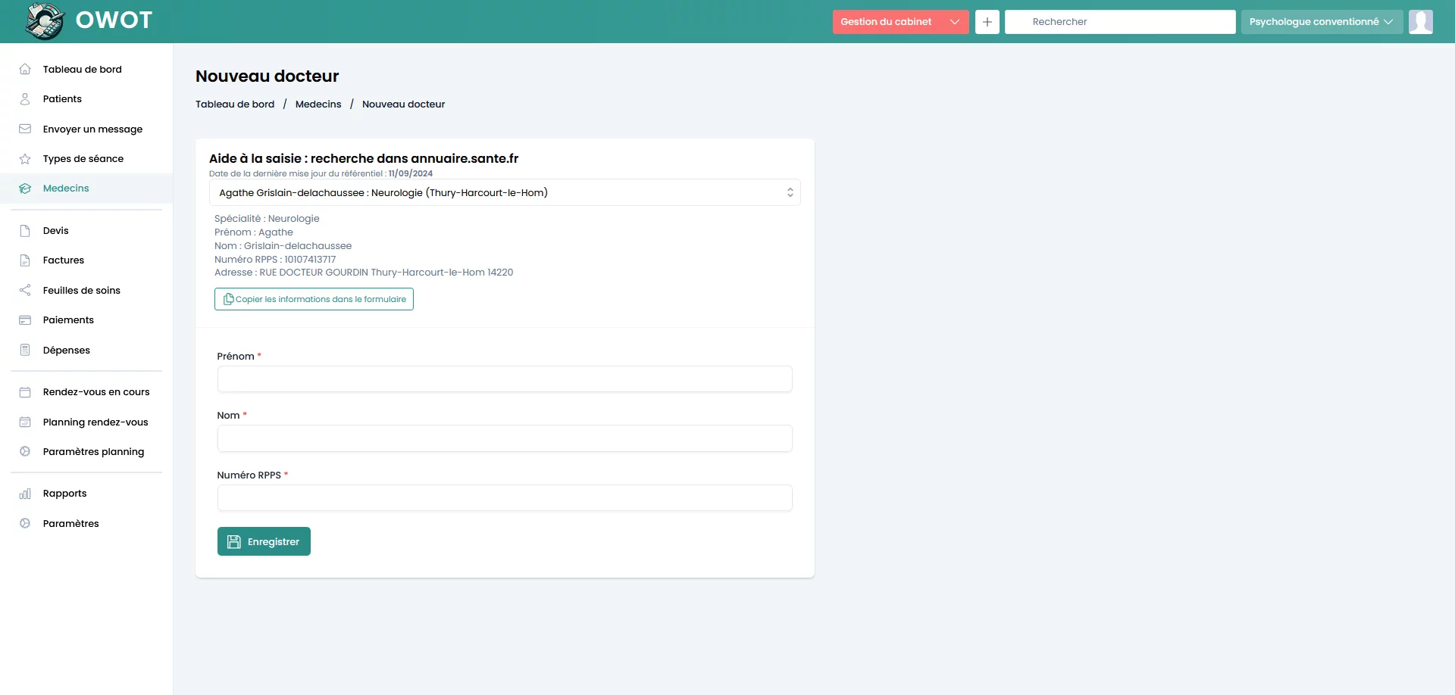This screenshot has width=1455, height=695.
Task: Click the share icon beside Feuilles de soins
Action: (25, 290)
